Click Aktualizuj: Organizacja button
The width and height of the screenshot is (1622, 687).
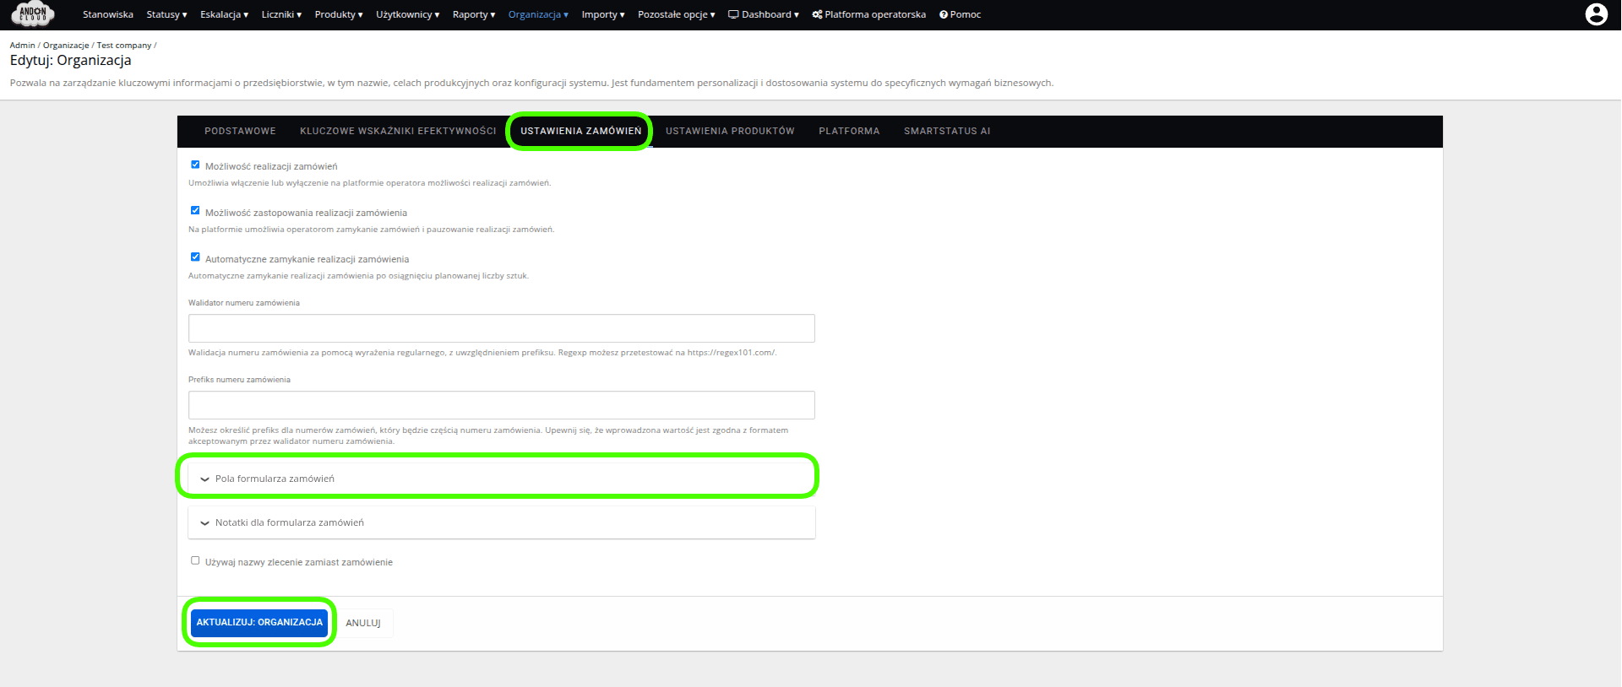[259, 622]
